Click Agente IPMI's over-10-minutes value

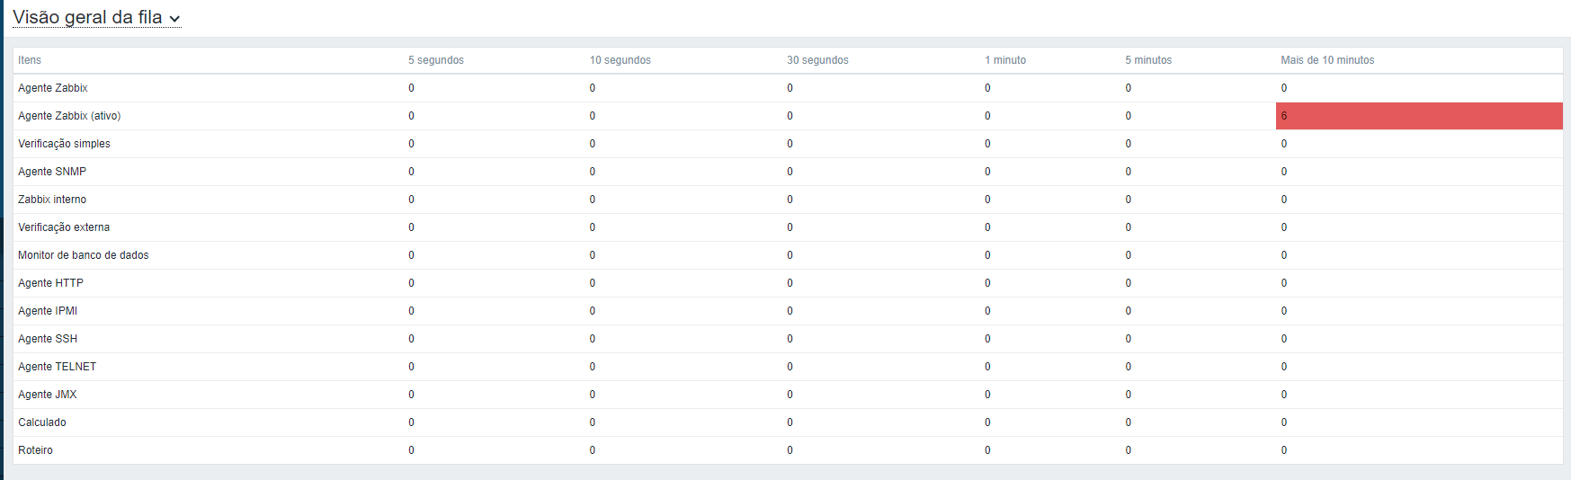(x=1284, y=311)
